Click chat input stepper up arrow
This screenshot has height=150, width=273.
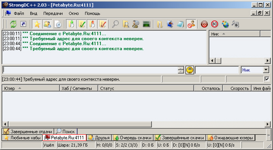[181, 68]
